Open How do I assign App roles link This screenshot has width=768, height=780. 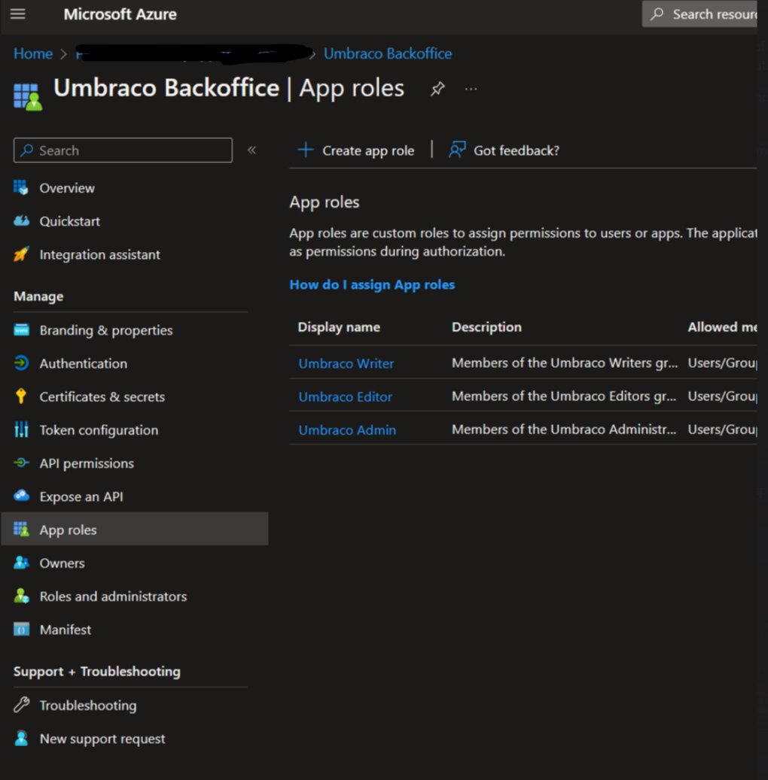[x=372, y=284]
